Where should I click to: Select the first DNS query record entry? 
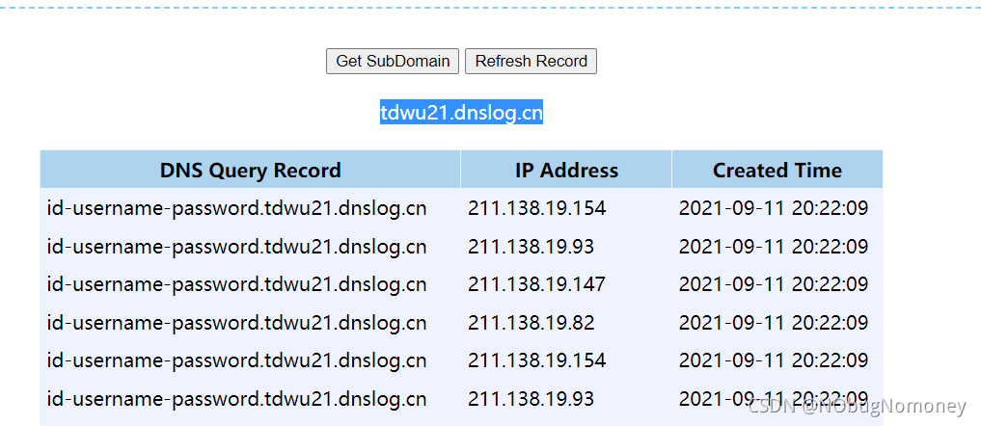pyautogui.click(x=236, y=208)
